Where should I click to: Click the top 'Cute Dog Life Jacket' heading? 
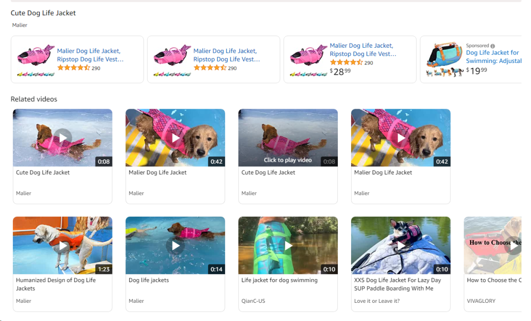(x=43, y=13)
